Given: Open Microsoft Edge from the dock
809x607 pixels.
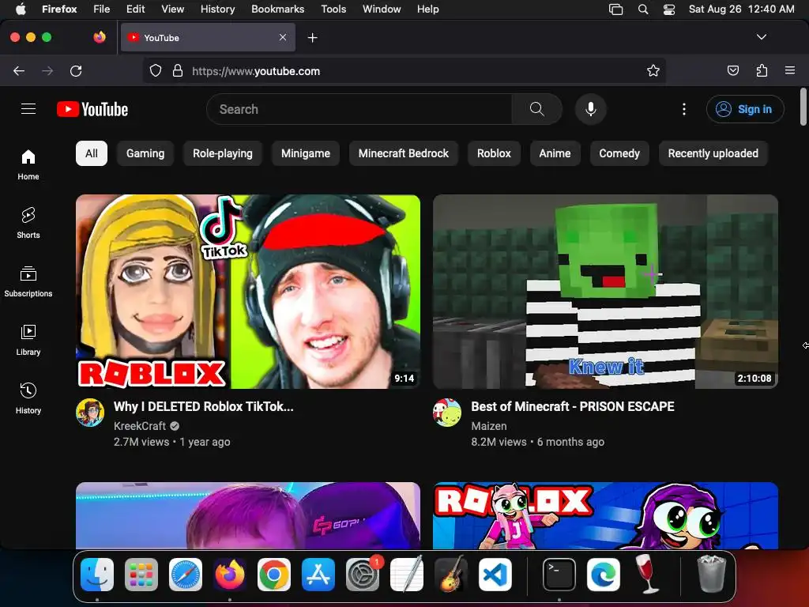Looking at the screenshot, I should pyautogui.click(x=603, y=575).
